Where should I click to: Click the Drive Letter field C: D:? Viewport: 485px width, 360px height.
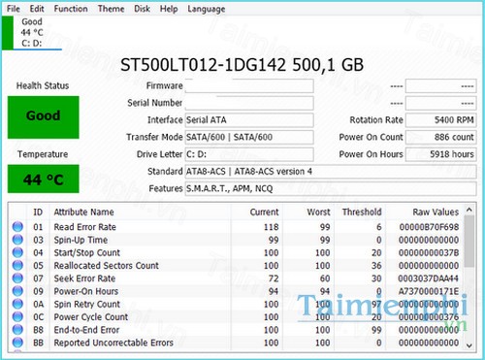click(249, 154)
